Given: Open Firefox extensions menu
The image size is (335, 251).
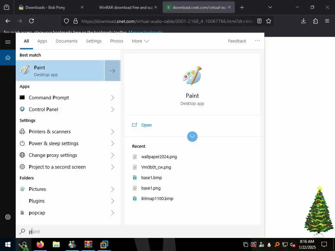Looking at the screenshot, I should click(x=315, y=21).
